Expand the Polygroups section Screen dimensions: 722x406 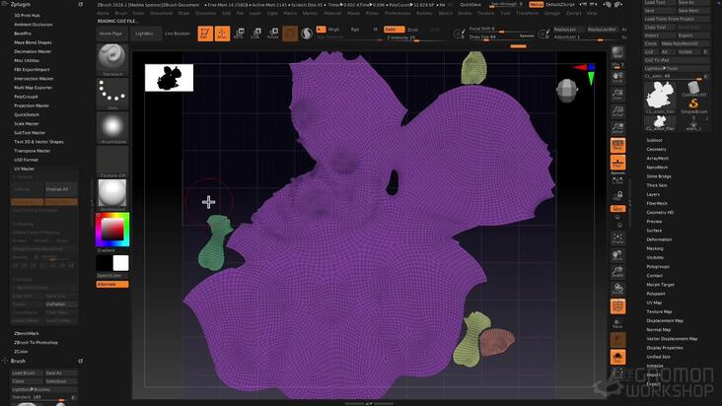(x=658, y=267)
